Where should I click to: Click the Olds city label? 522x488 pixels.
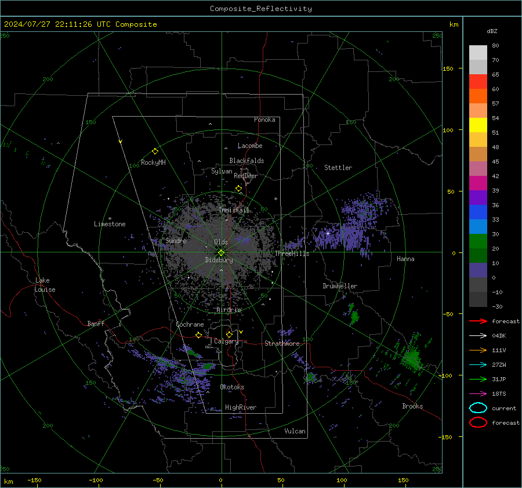tap(221, 242)
